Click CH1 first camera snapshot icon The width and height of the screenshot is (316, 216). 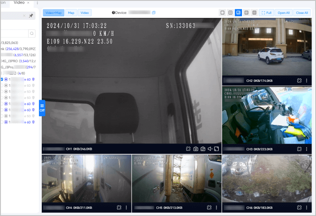click(196, 149)
